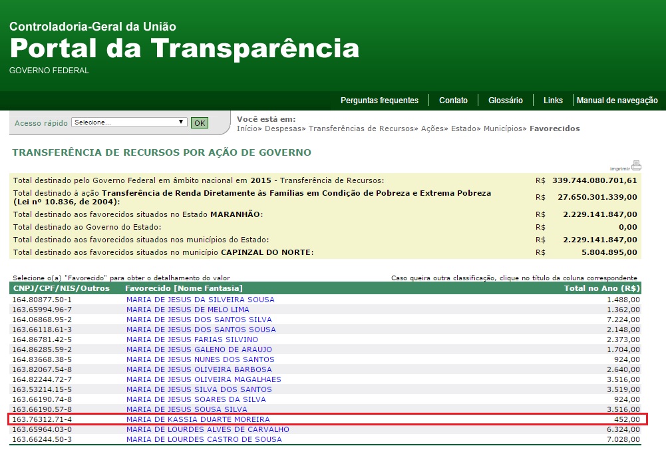Click MARIA DE JESUS GALENO DE ARAUJO
This screenshot has width=666, height=452.
(199, 349)
